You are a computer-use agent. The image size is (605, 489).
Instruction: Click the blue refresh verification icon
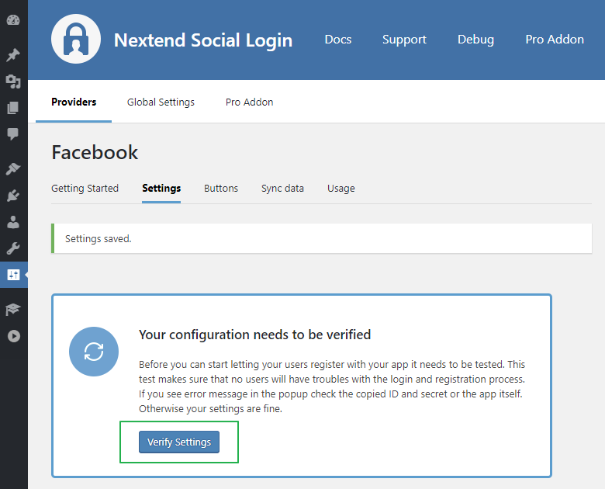[x=94, y=352]
